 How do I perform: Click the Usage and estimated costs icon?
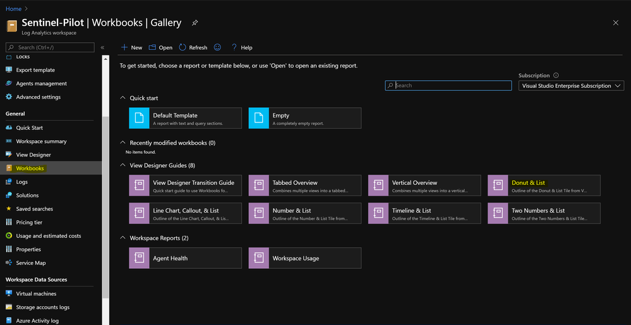pyautogui.click(x=9, y=236)
